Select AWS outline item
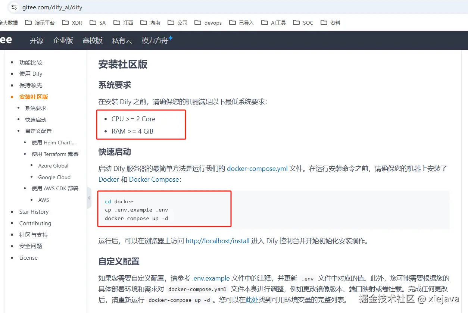 pyautogui.click(x=44, y=200)
